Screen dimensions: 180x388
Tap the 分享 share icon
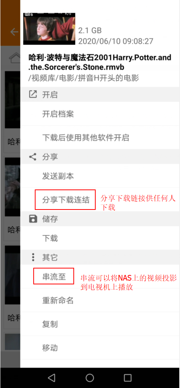pos(33,157)
